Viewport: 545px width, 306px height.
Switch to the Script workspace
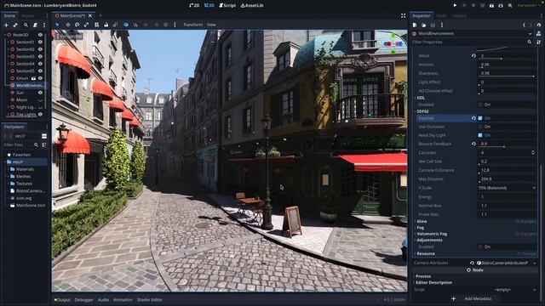[x=227, y=5]
